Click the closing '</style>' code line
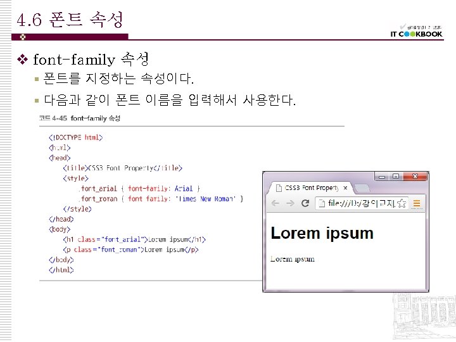 pos(77,209)
